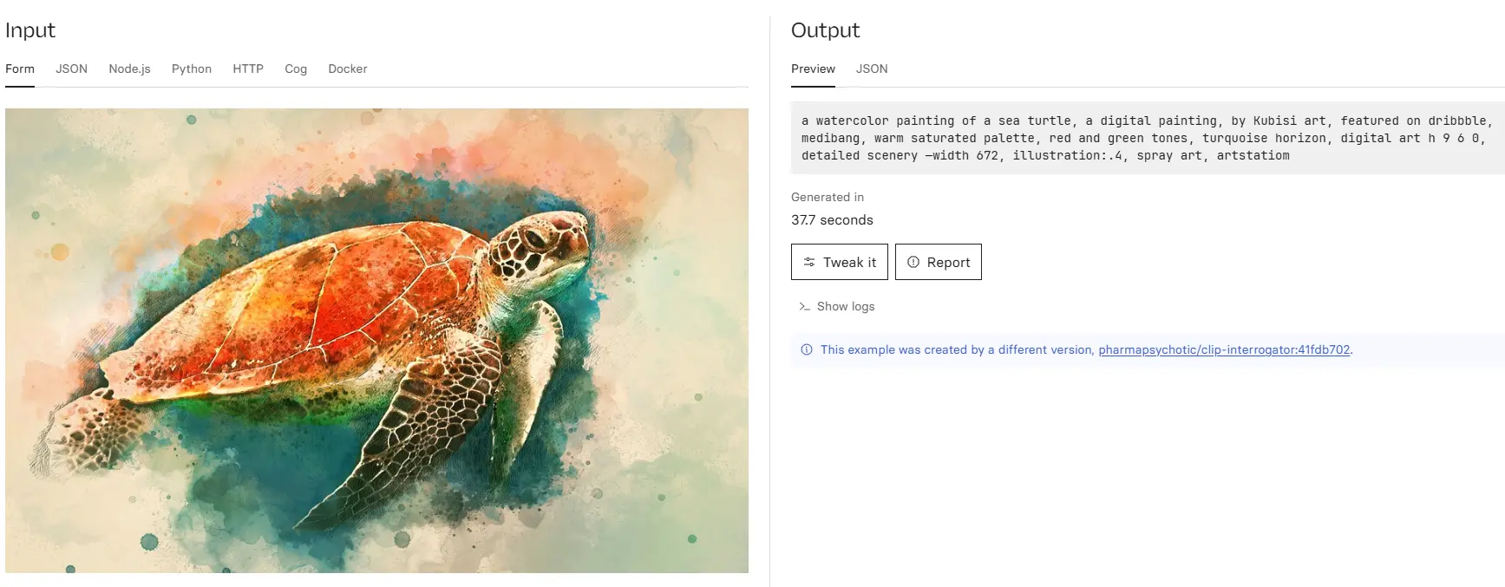View the JSON tab under Output
Screen dimensions: 1505x587
click(x=872, y=68)
